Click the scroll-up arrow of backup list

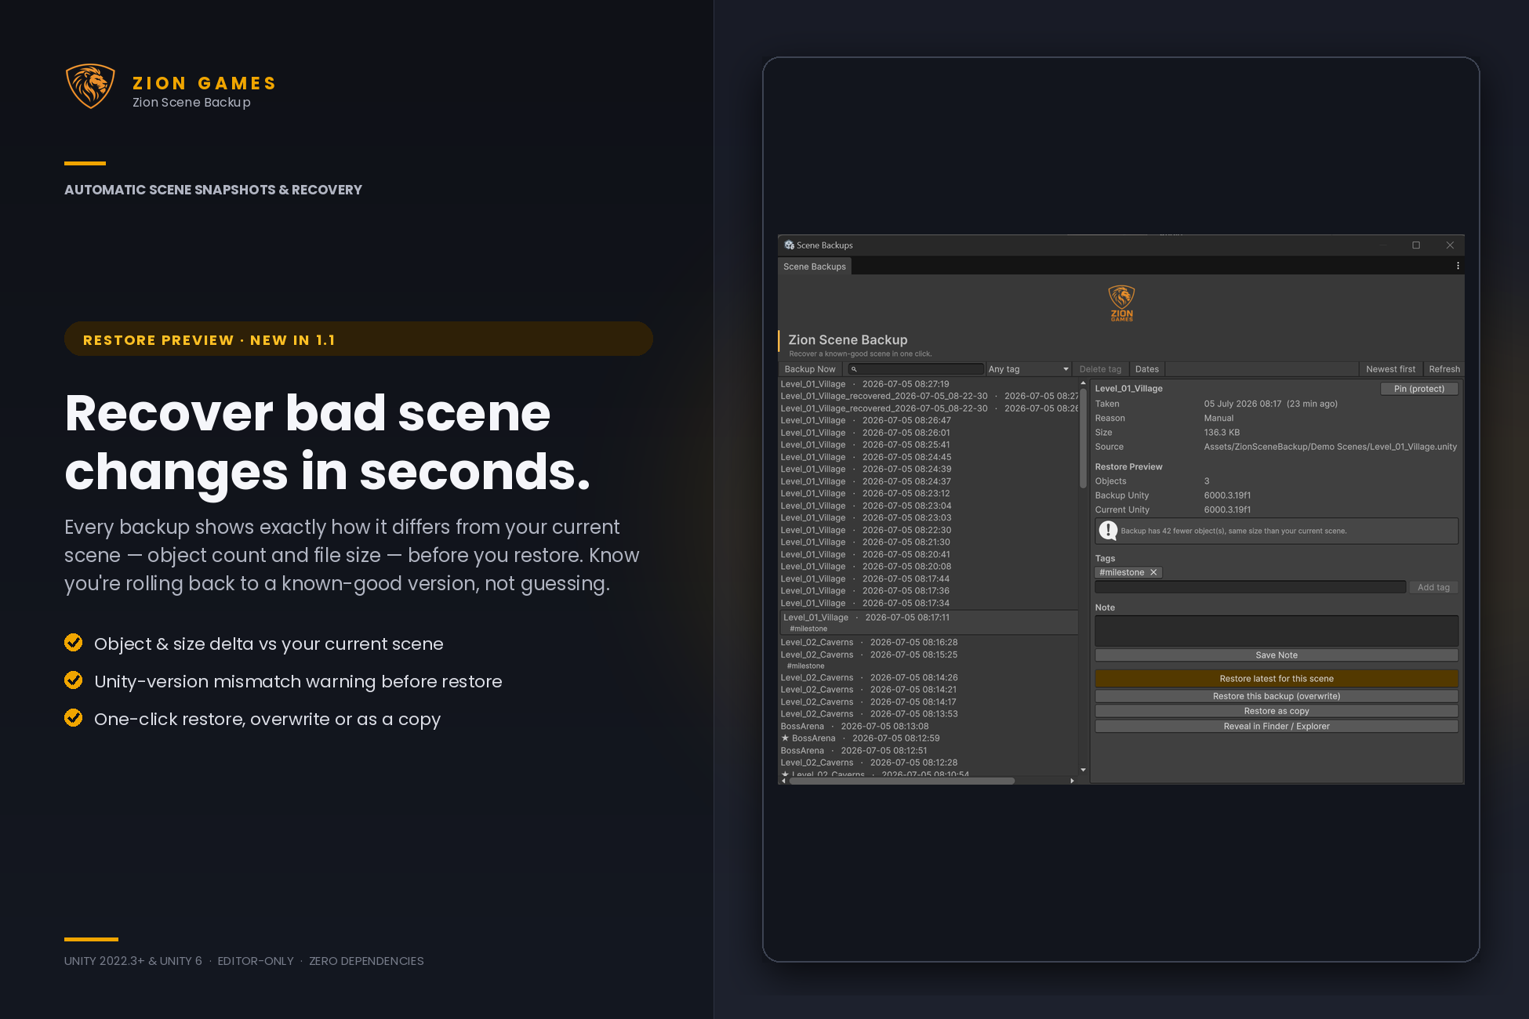(x=1083, y=383)
